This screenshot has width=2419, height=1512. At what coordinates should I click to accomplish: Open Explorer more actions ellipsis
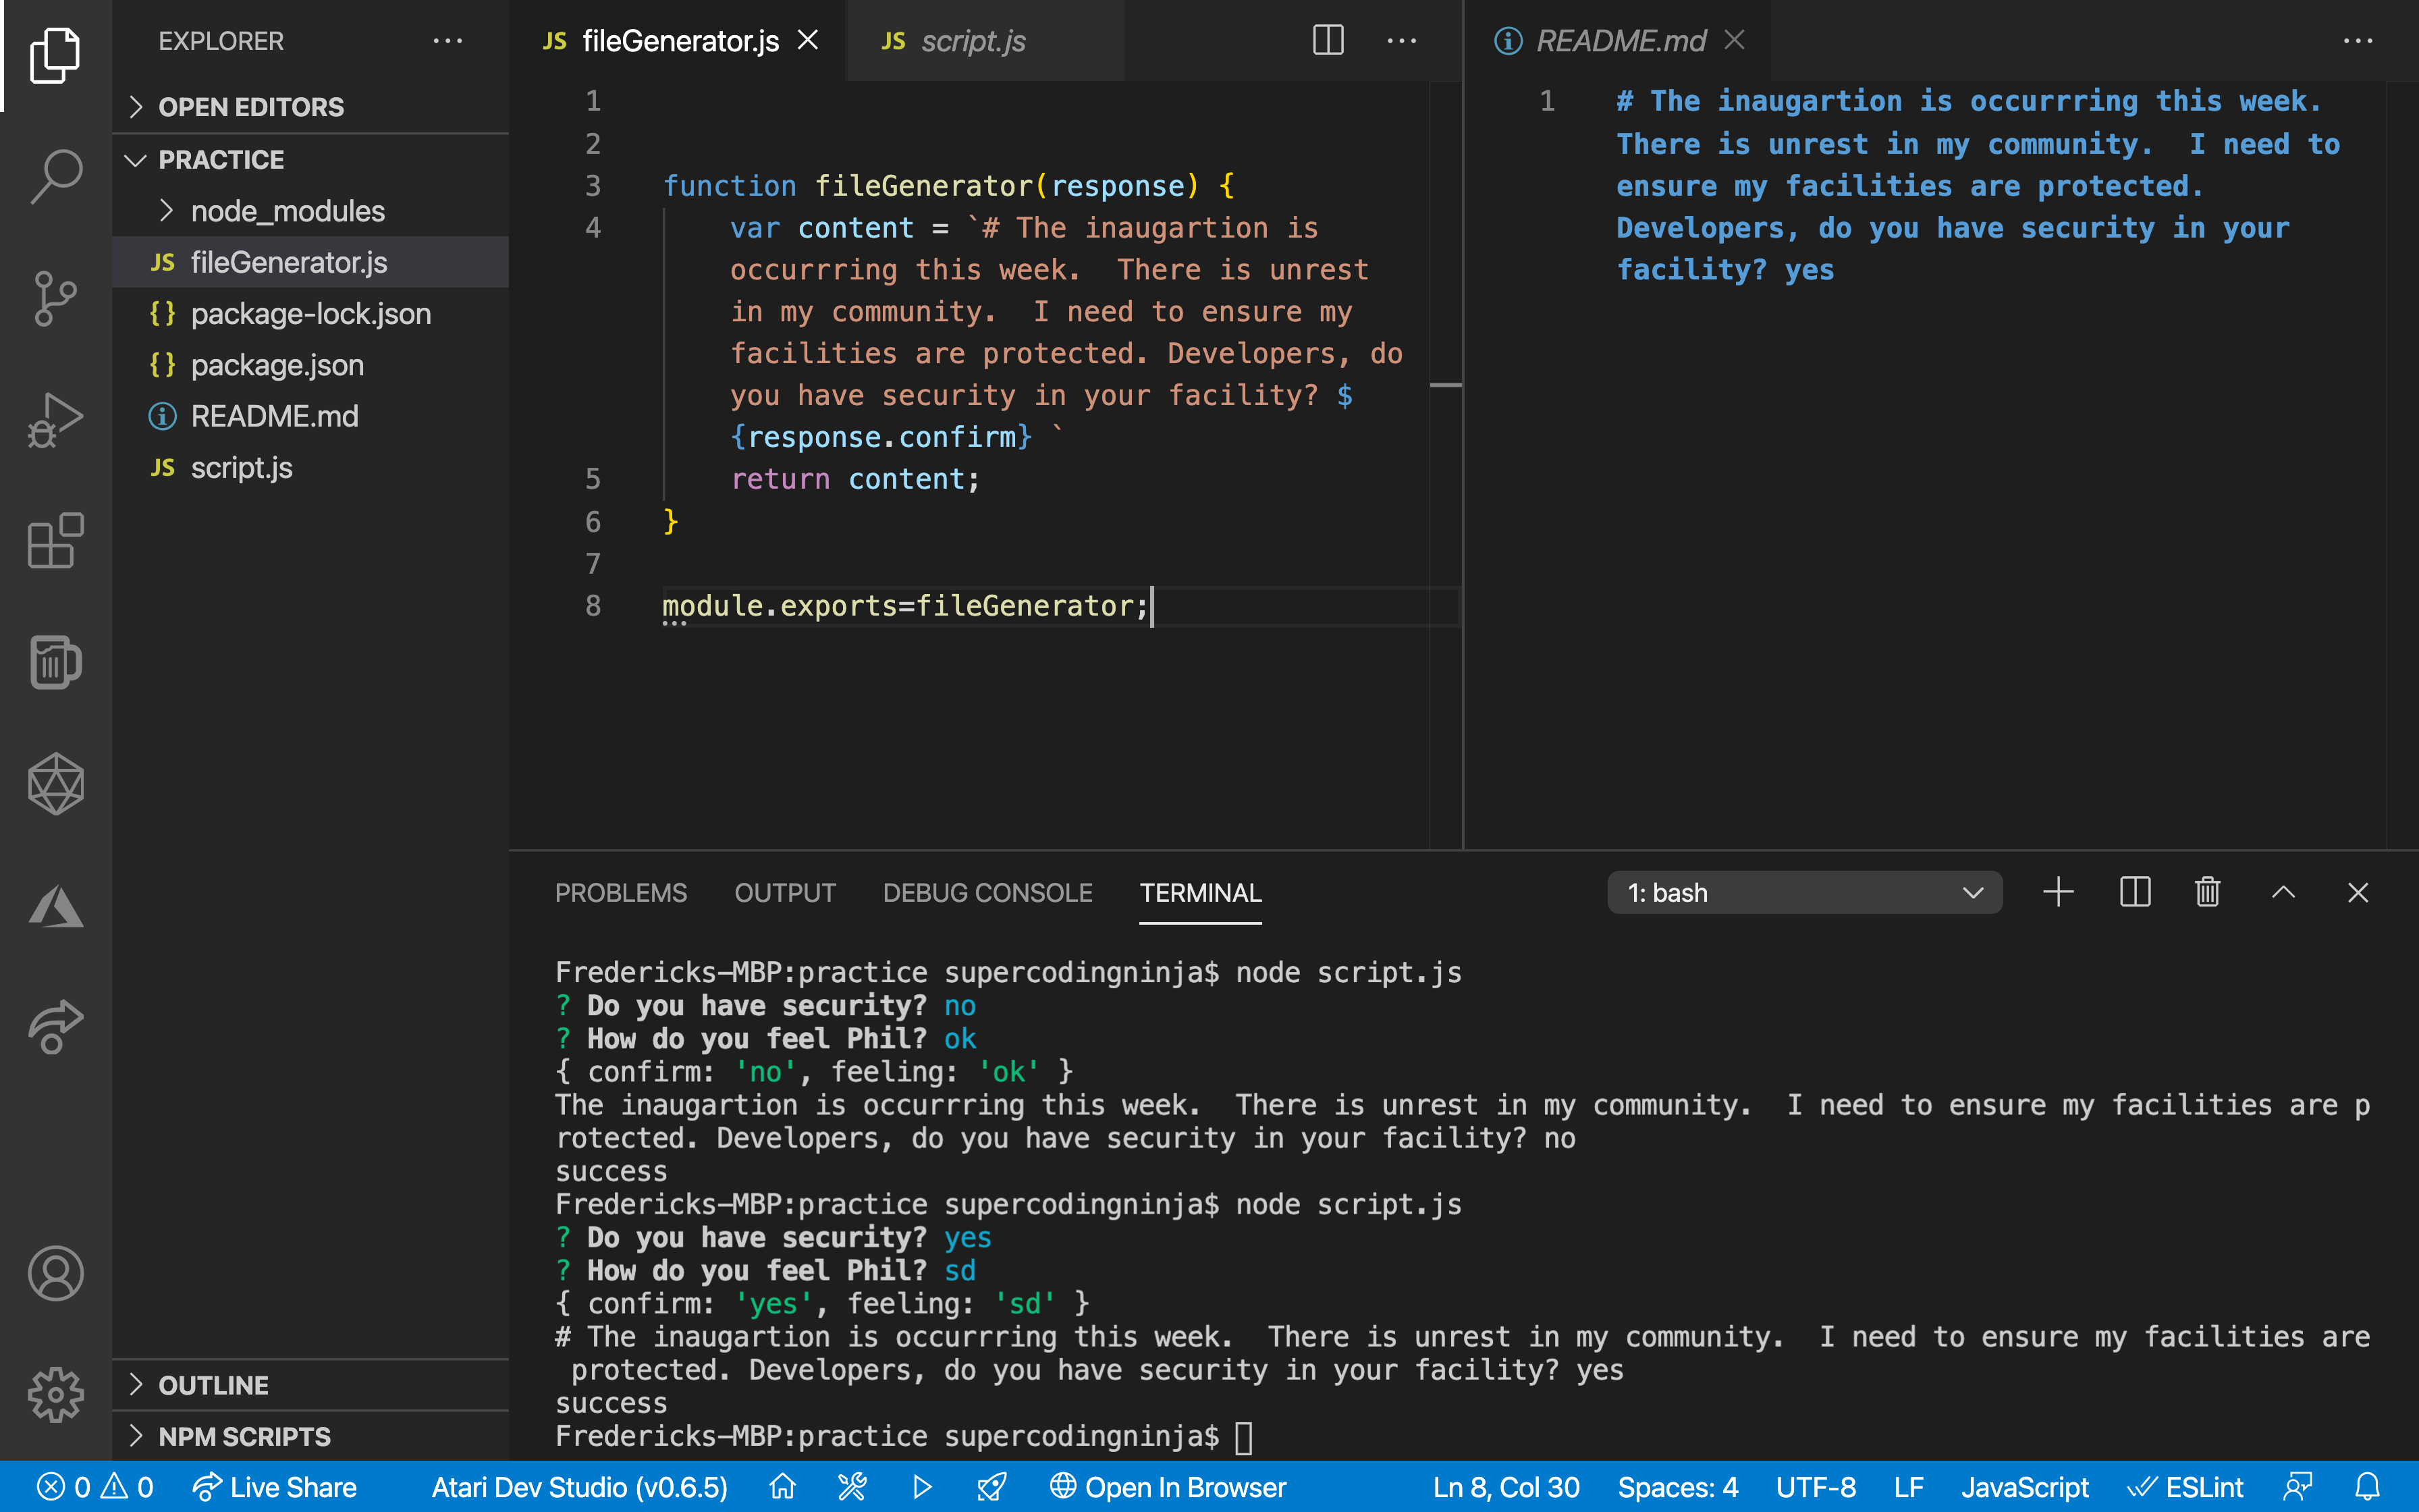pyautogui.click(x=447, y=41)
